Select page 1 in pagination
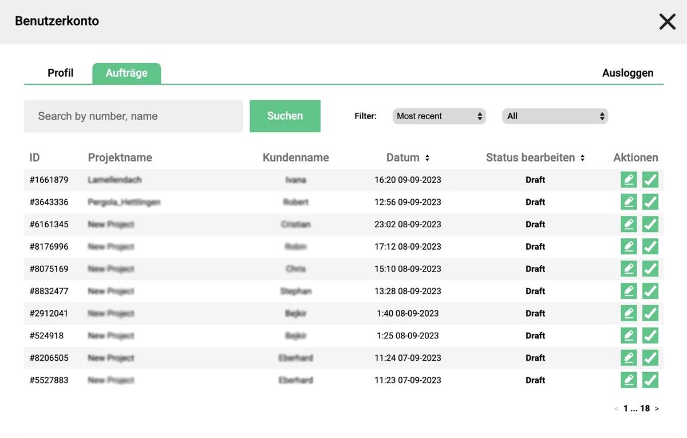This screenshot has height=438, width=687. point(626,409)
